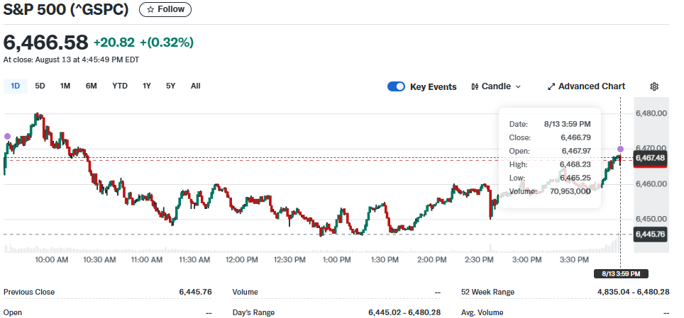This screenshot has height=318, width=684.
Task: Click the 6,450.00 price axis label
Action: 651,219
